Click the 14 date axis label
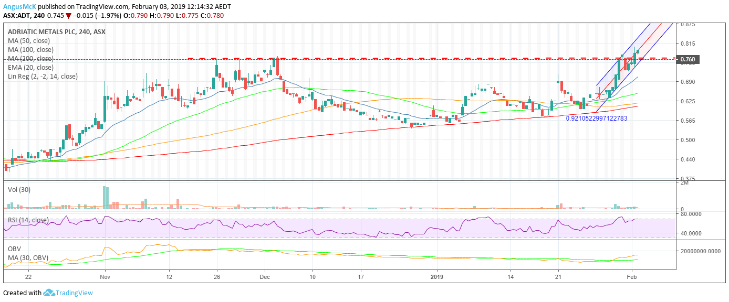Viewport: 729px width, 302px height. pyautogui.click(x=510, y=276)
